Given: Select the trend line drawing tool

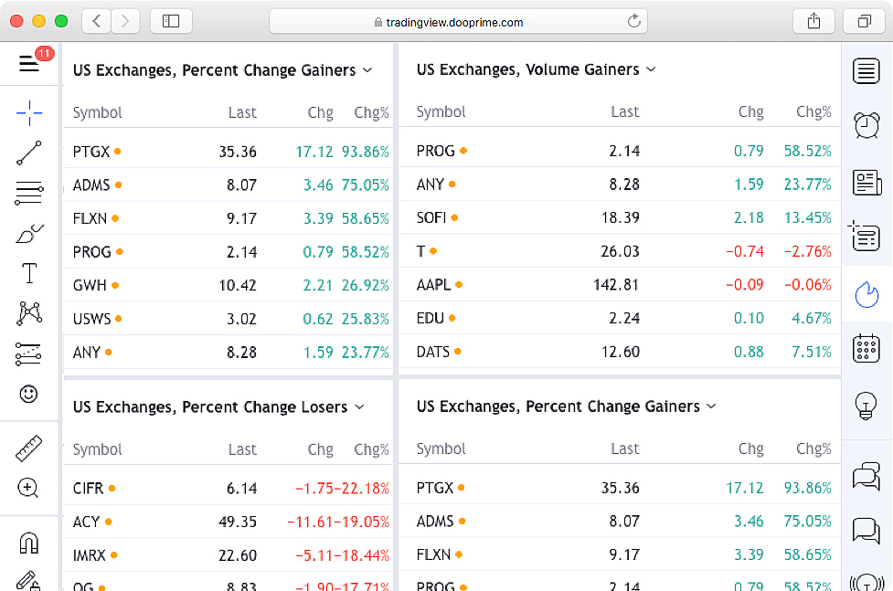Looking at the screenshot, I should (29, 153).
